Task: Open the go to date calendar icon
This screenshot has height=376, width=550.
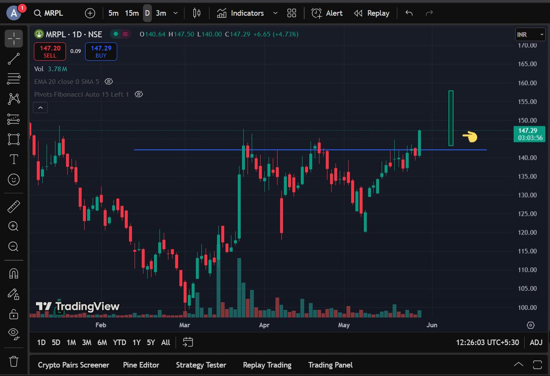Action: pyautogui.click(x=188, y=342)
